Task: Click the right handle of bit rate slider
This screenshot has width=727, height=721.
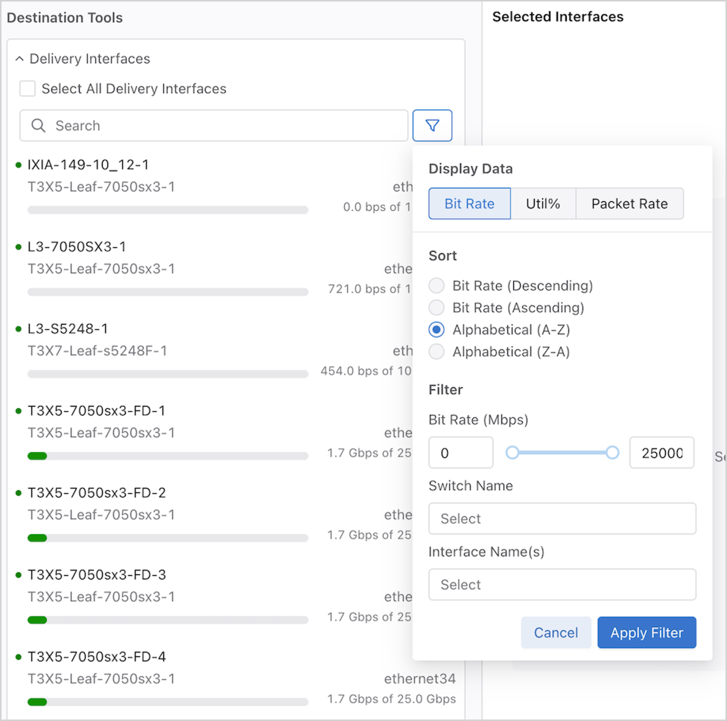Action: tap(612, 452)
